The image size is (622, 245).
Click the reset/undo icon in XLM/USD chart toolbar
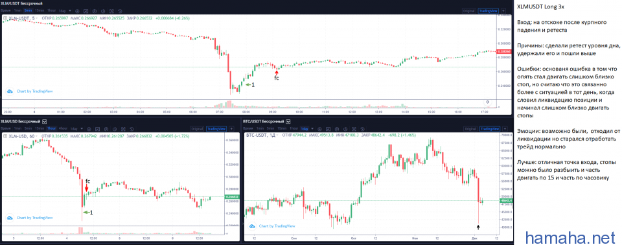[x=132, y=129]
